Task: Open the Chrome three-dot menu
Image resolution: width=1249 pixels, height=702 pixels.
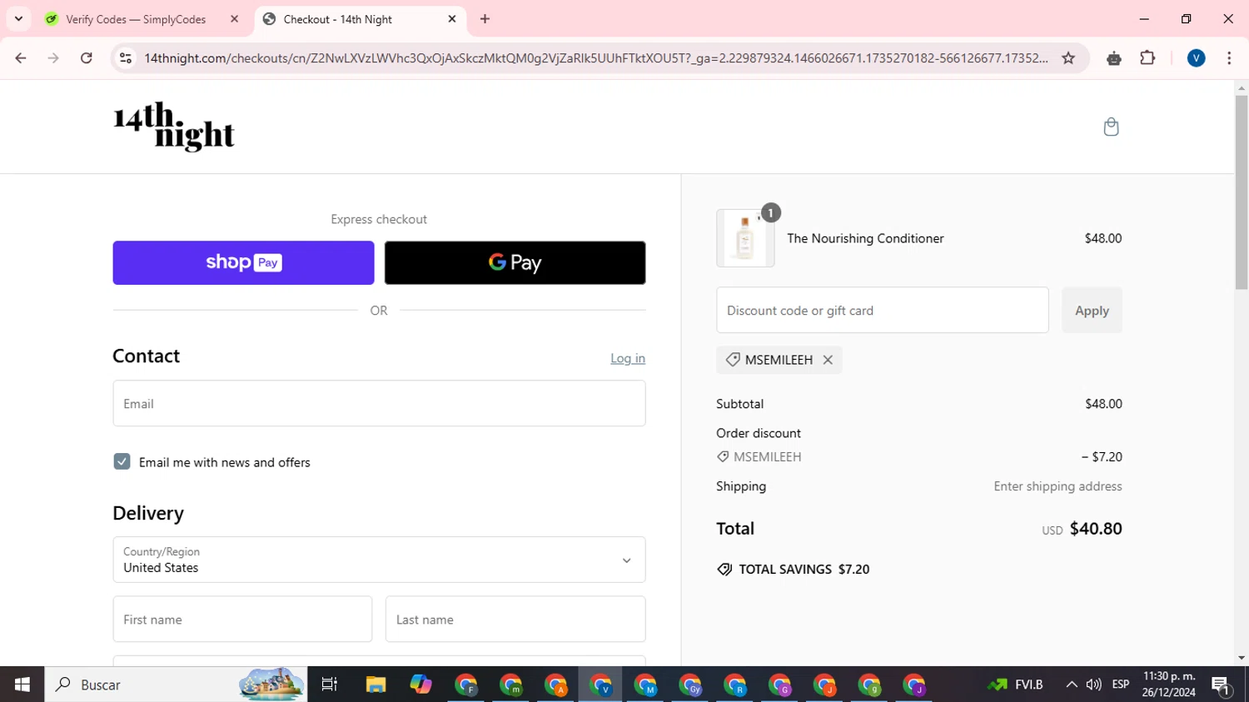Action: click(1229, 58)
